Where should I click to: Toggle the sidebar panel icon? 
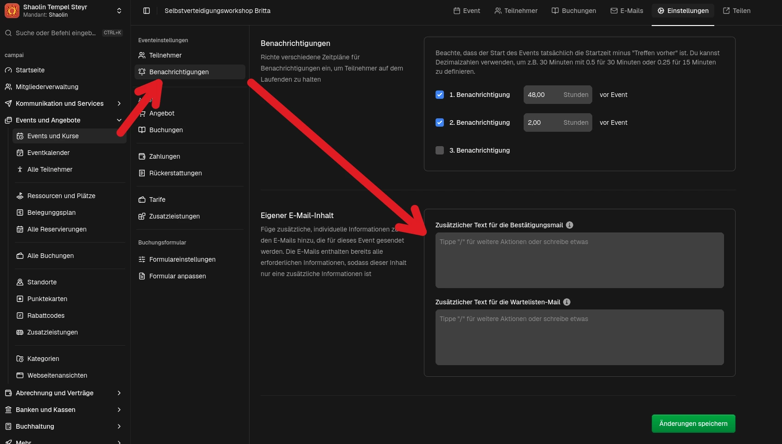pos(147,11)
